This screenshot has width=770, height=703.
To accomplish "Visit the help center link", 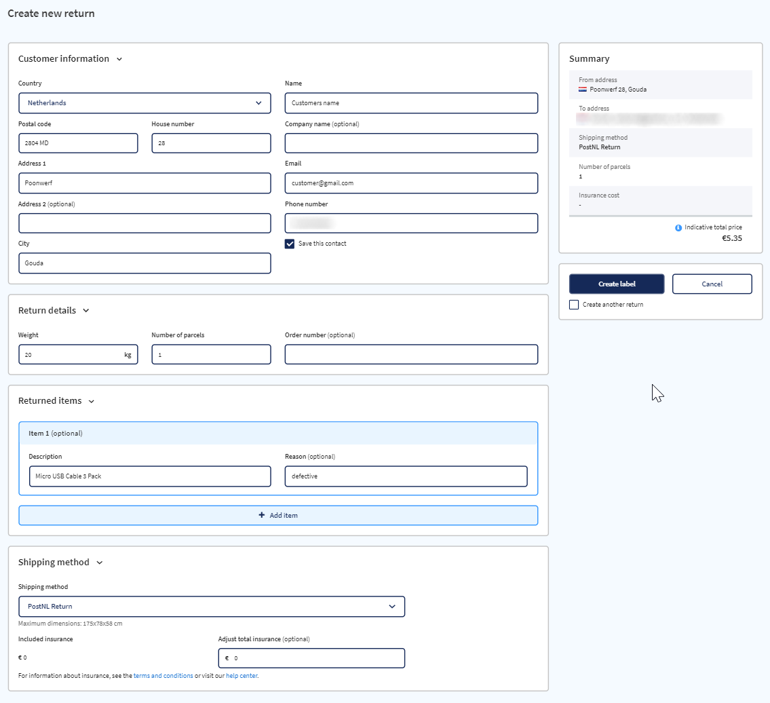I will pyautogui.click(x=241, y=676).
